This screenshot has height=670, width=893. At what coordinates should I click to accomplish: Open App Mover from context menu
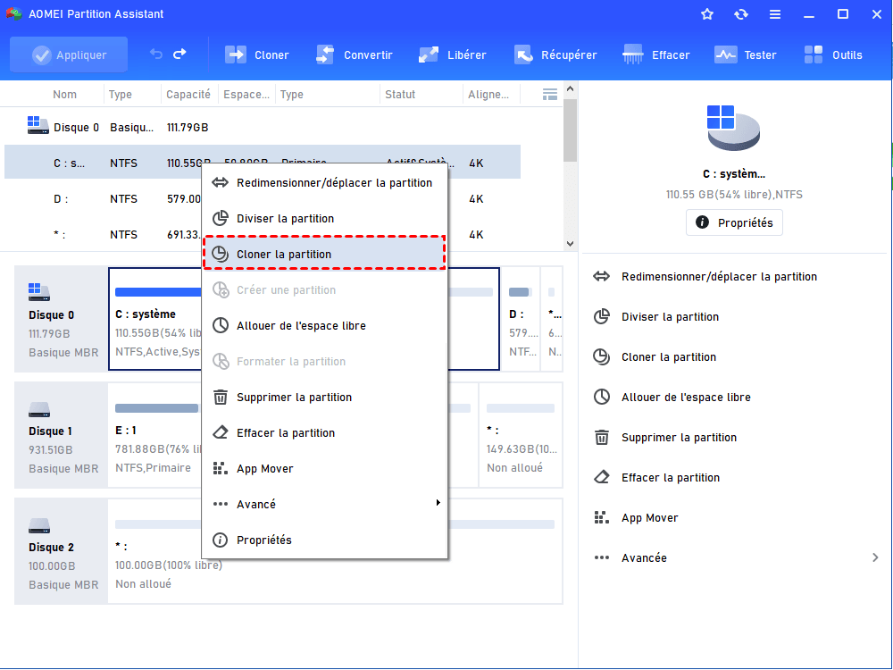pyautogui.click(x=325, y=469)
